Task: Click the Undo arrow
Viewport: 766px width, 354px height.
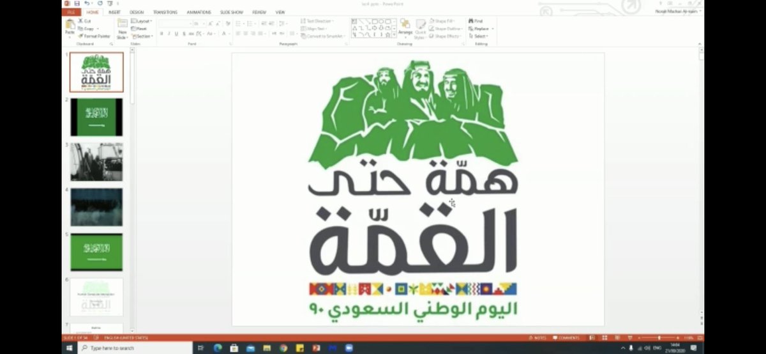Action: click(x=87, y=3)
